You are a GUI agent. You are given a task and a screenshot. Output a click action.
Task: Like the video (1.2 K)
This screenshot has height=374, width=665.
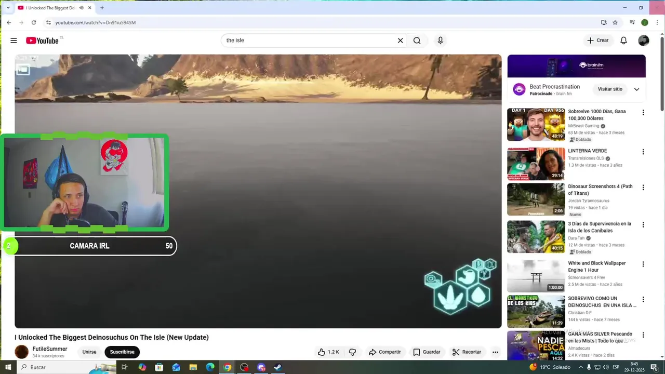point(328,352)
